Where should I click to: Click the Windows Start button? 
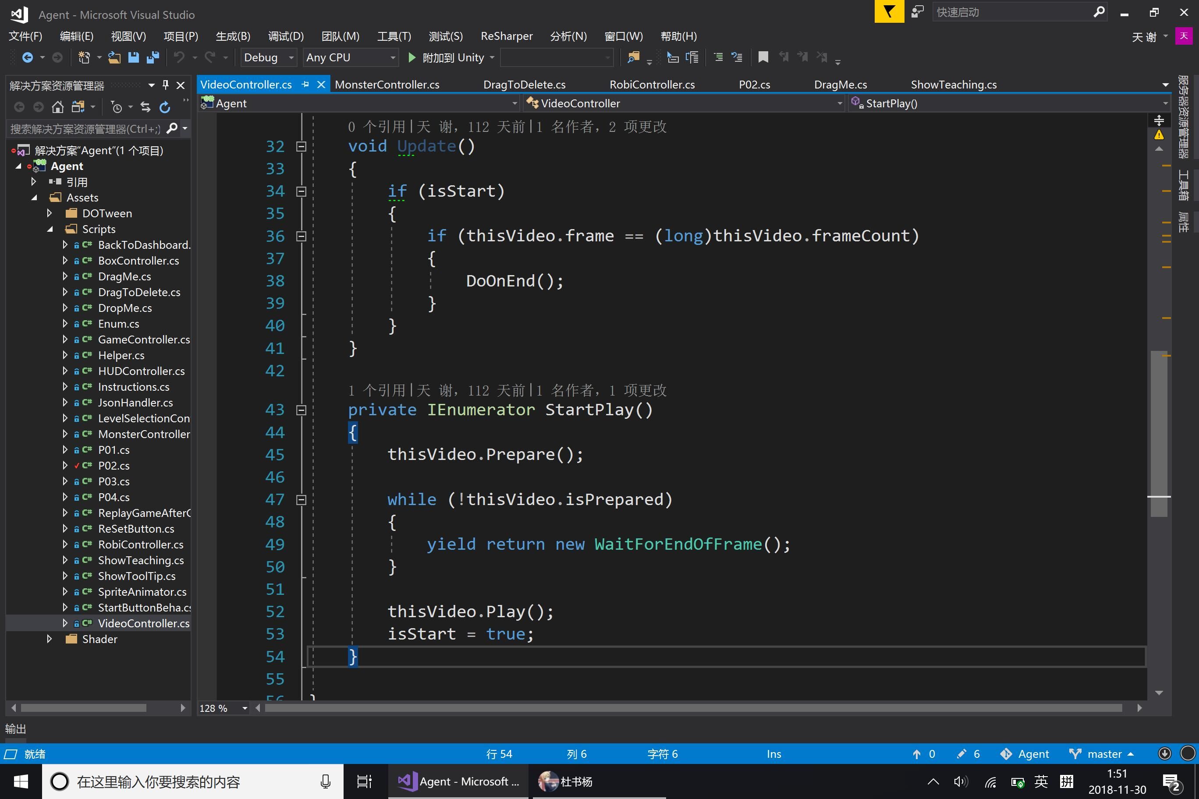tap(21, 781)
